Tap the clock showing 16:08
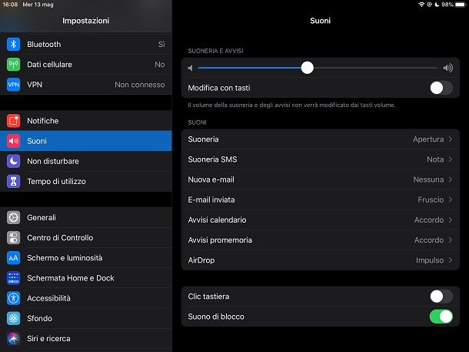 click(x=10, y=5)
